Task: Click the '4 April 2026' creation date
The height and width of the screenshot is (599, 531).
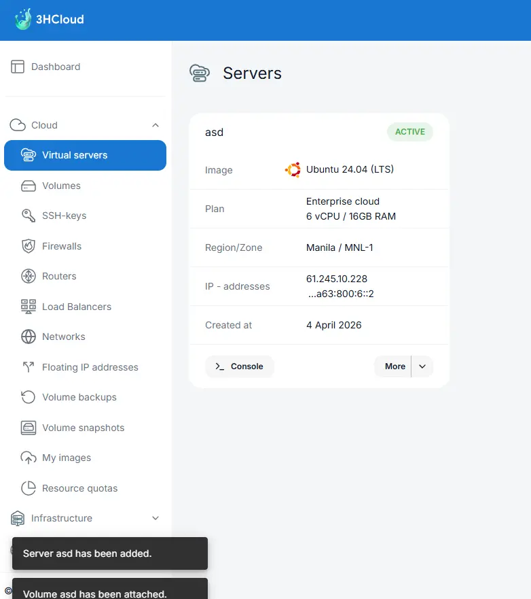Action: (334, 325)
